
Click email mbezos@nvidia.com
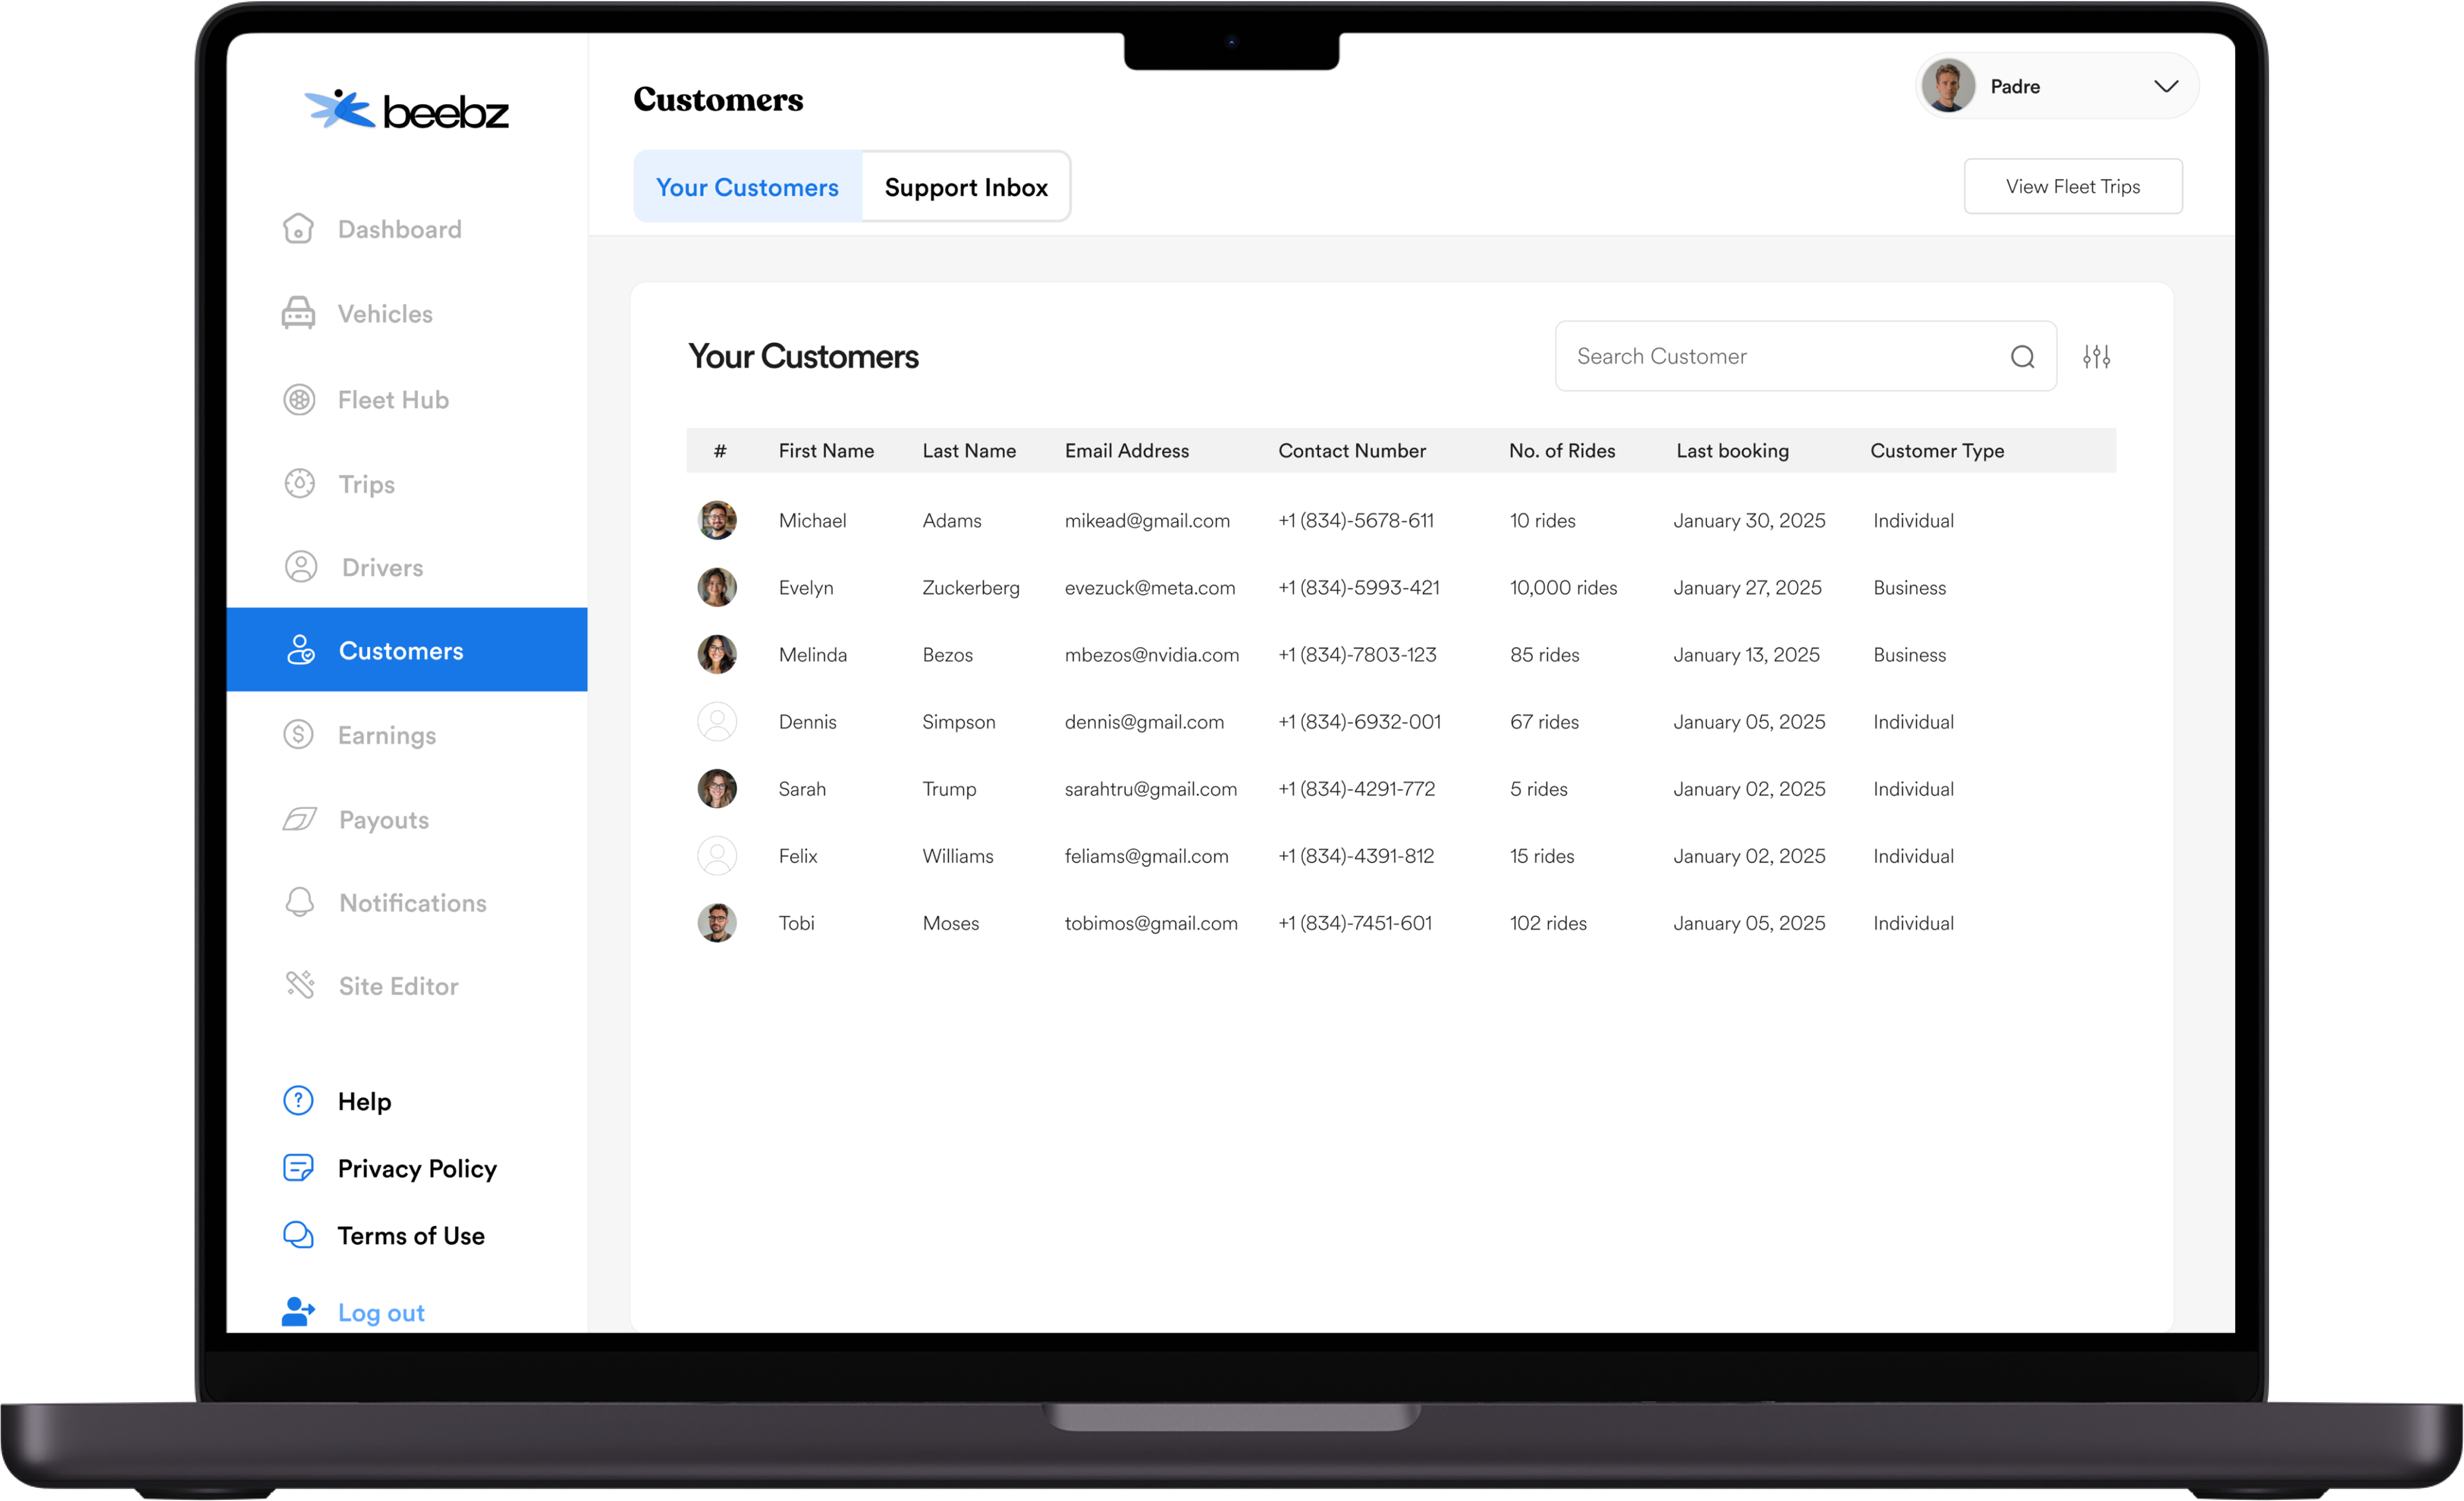click(x=1152, y=655)
